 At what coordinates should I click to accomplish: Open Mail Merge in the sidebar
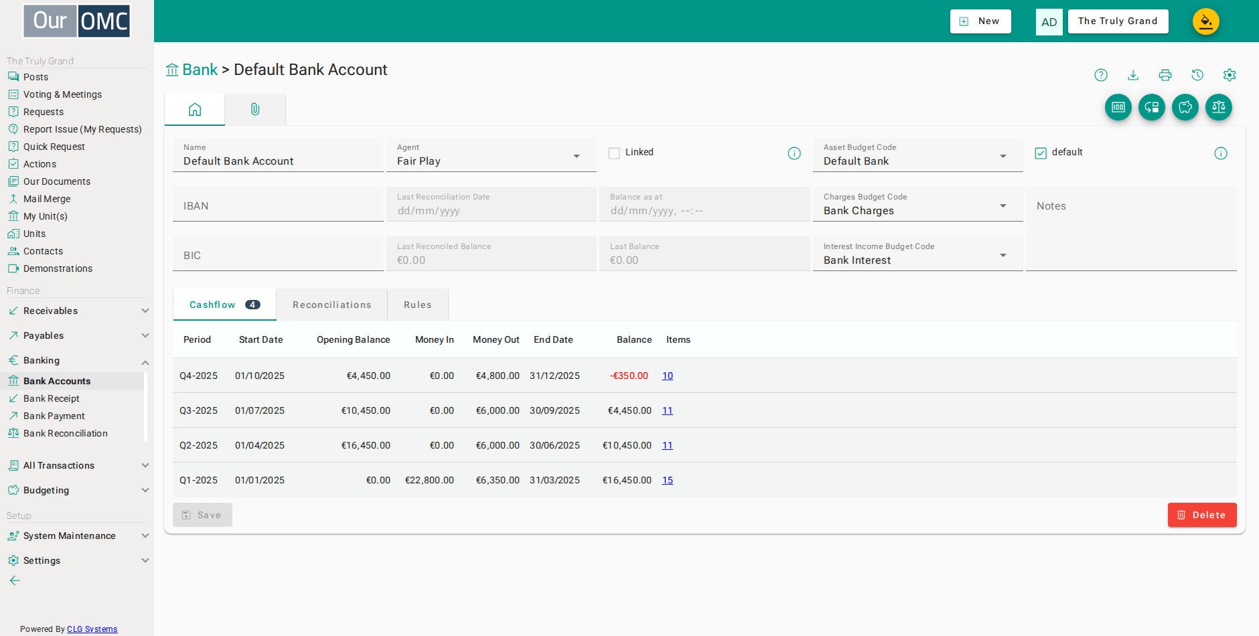click(x=47, y=199)
